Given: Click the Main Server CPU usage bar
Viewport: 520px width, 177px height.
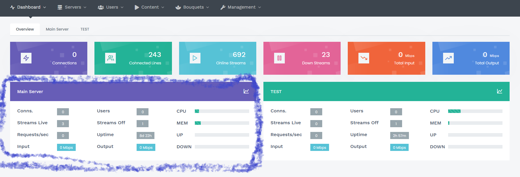Looking at the screenshot, I should (x=222, y=111).
